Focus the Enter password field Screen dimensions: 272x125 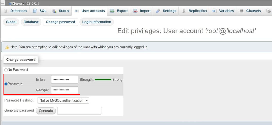tap(65, 80)
